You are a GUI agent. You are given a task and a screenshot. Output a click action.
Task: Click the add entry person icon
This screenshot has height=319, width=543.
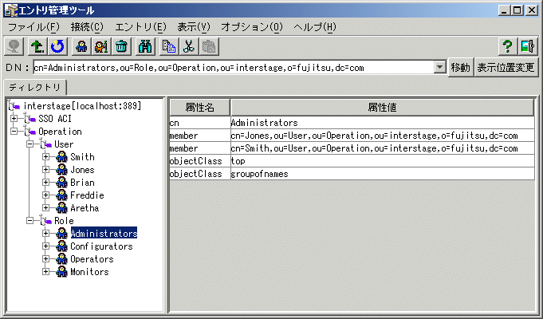[81, 46]
